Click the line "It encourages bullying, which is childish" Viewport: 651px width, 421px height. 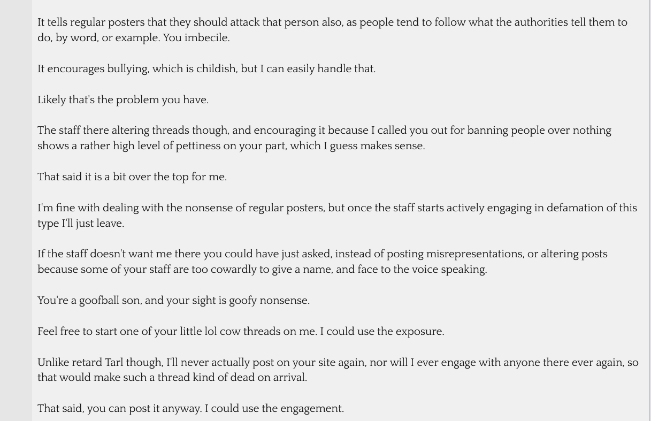pyautogui.click(x=206, y=69)
